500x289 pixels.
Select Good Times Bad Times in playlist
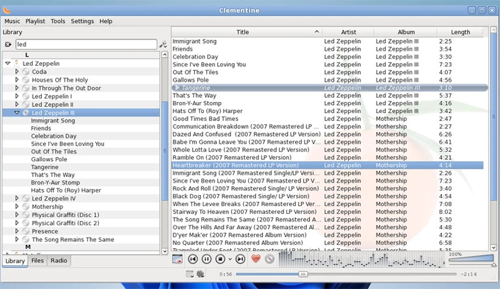pyautogui.click(x=328, y=119)
